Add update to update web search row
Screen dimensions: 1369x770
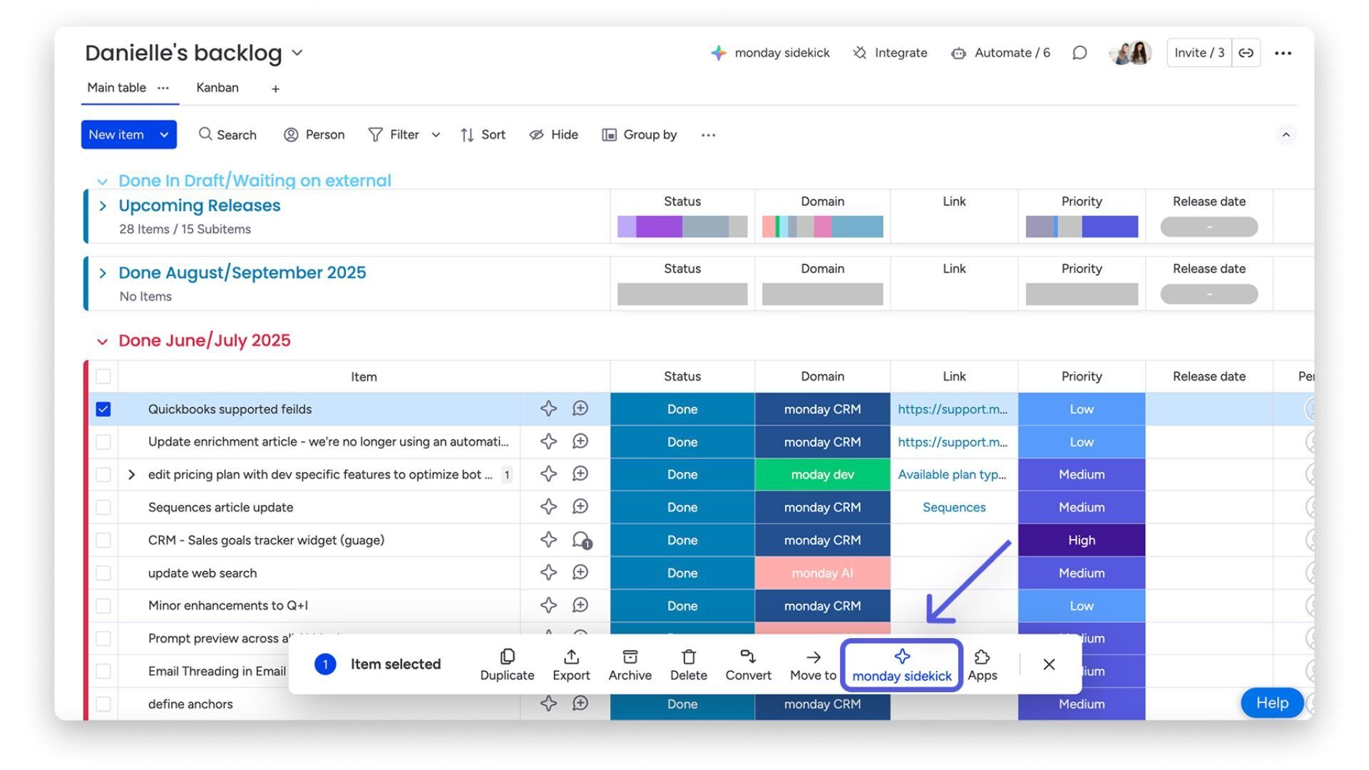coord(580,573)
